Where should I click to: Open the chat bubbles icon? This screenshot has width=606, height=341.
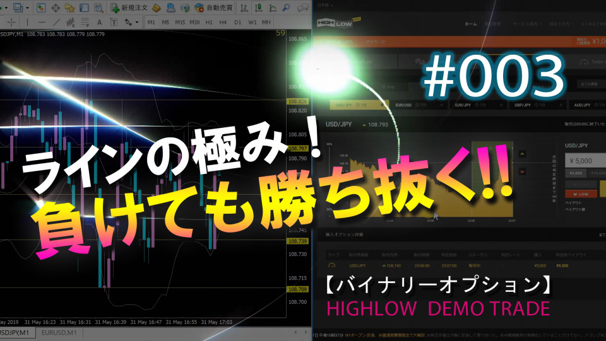(304, 8)
